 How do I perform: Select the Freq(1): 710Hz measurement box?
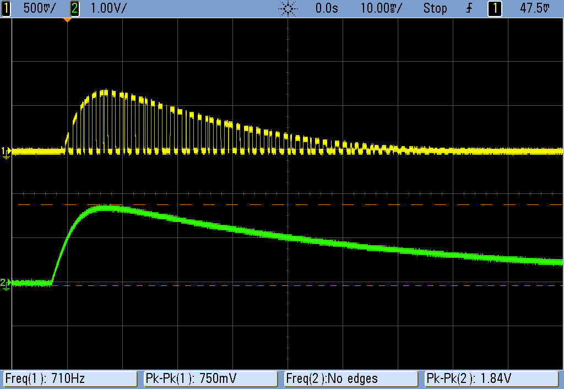tap(69, 379)
